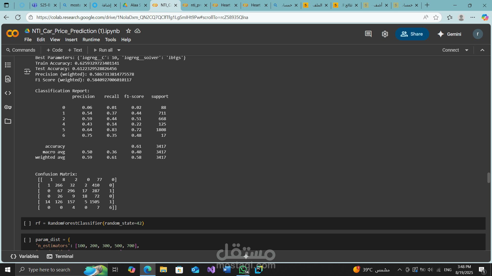Add page to favorites star icon
Image resolution: width=492 pixels, height=276 pixels.
[436, 17]
